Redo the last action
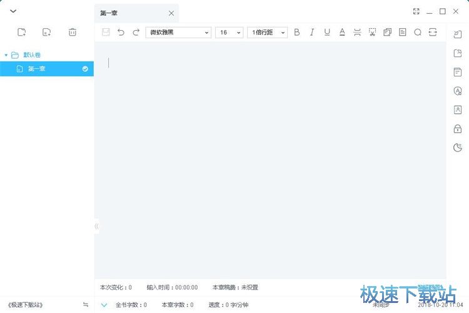 (x=136, y=32)
